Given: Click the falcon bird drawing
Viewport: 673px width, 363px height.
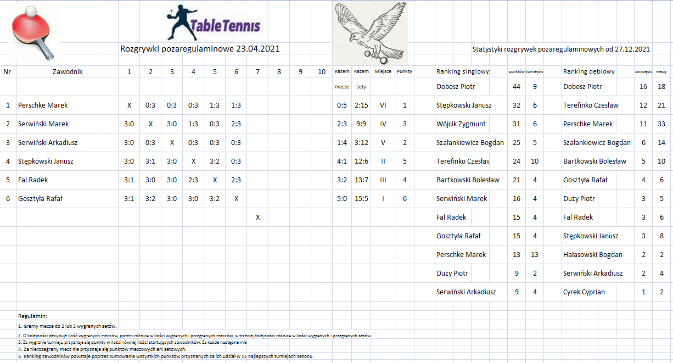Looking at the screenshot, I should click(x=369, y=33).
